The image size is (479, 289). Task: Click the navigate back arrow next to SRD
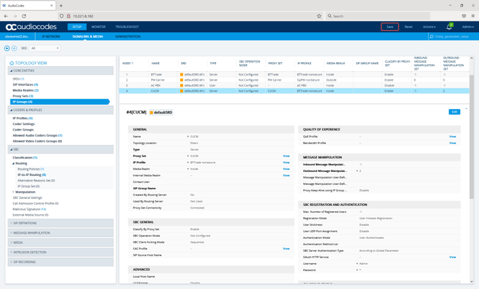pyautogui.click(x=7, y=48)
